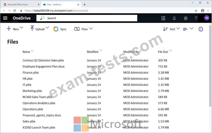Screen dimensions: 212x133
Task: Go back with the browser back arrow
Action: click(x=4, y=11)
